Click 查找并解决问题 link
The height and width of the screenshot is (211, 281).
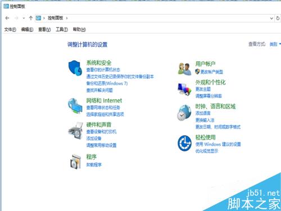[99, 90]
